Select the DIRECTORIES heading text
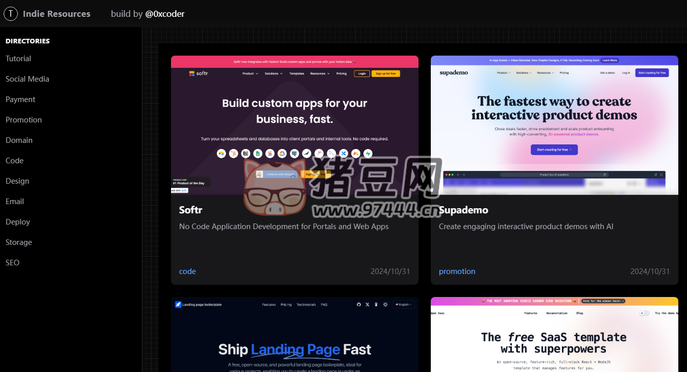687x372 pixels. click(x=28, y=41)
